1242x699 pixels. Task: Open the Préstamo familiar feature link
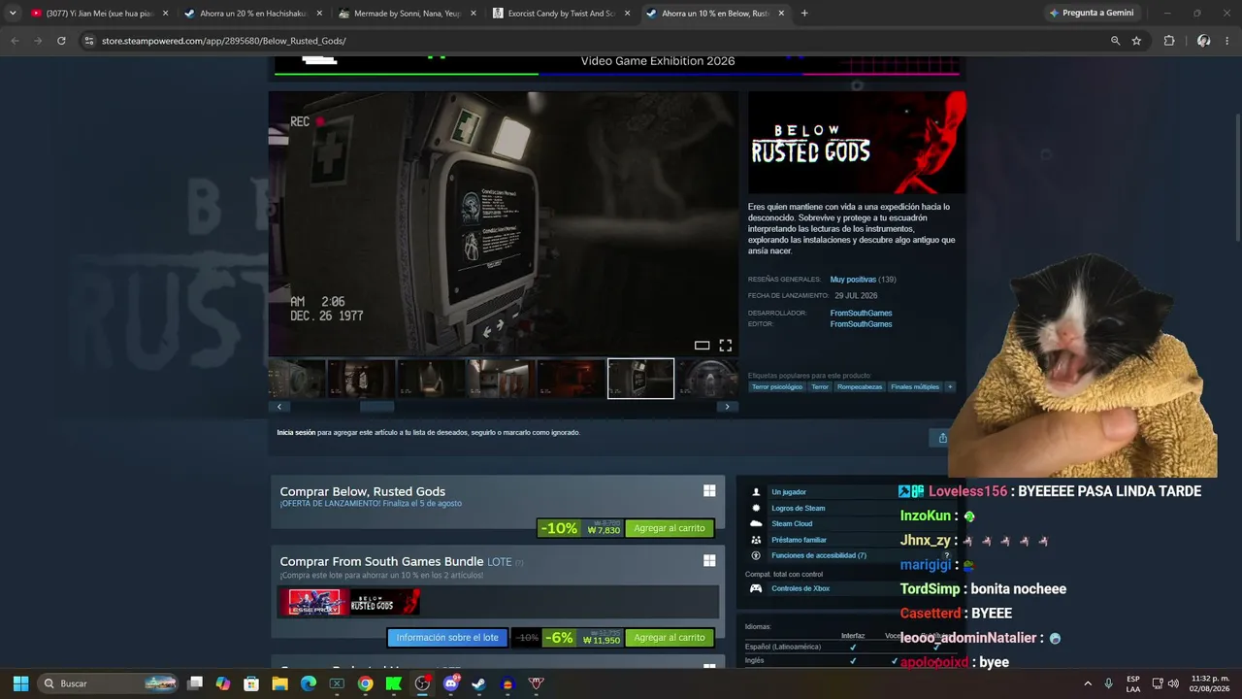(x=799, y=540)
